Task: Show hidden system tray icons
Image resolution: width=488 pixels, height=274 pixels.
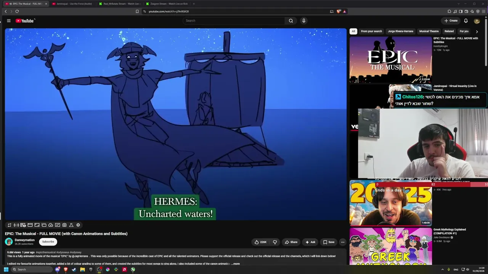Action: tap(443, 269)
